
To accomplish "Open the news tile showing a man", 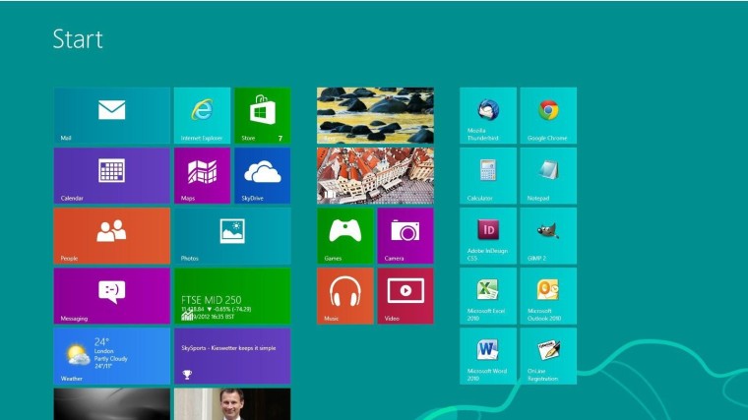I will pyautogui.click(x=232, y=404).
